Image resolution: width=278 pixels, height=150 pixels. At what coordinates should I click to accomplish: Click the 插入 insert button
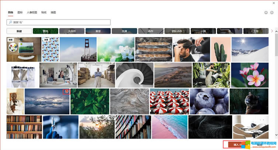(237, 145)
